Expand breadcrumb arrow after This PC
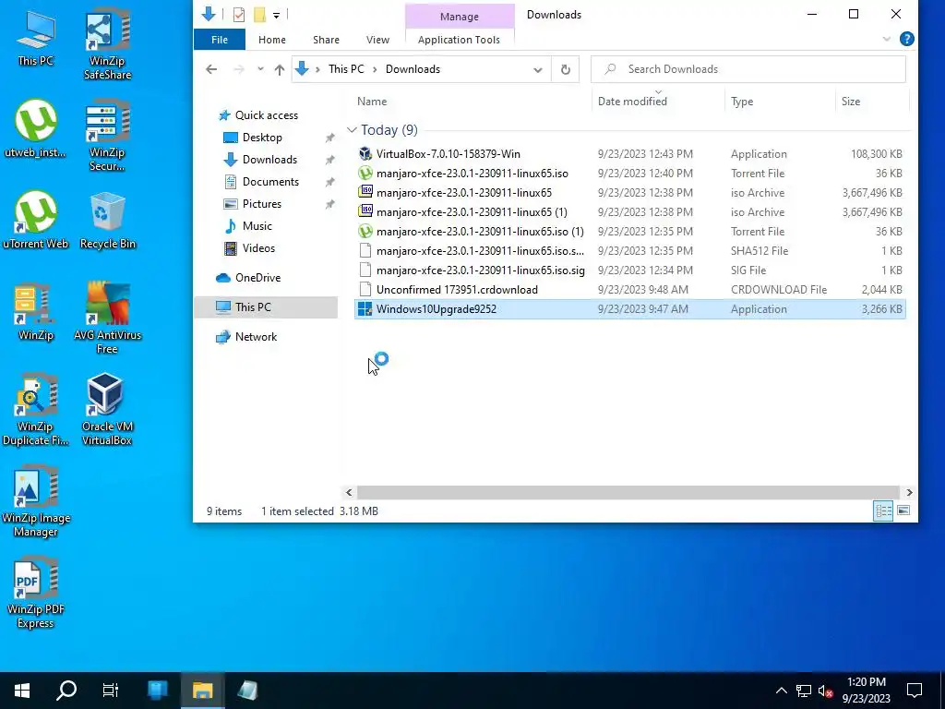Screen dimensions: 945x709 (375, 69)
